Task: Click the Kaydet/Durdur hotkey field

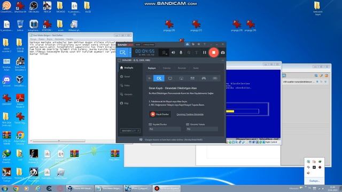Action: [165, 129]
